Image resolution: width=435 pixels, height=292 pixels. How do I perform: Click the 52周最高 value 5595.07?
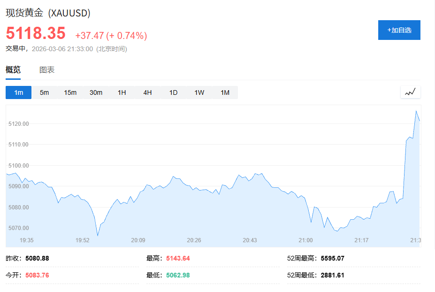click(x=333, y=258)
